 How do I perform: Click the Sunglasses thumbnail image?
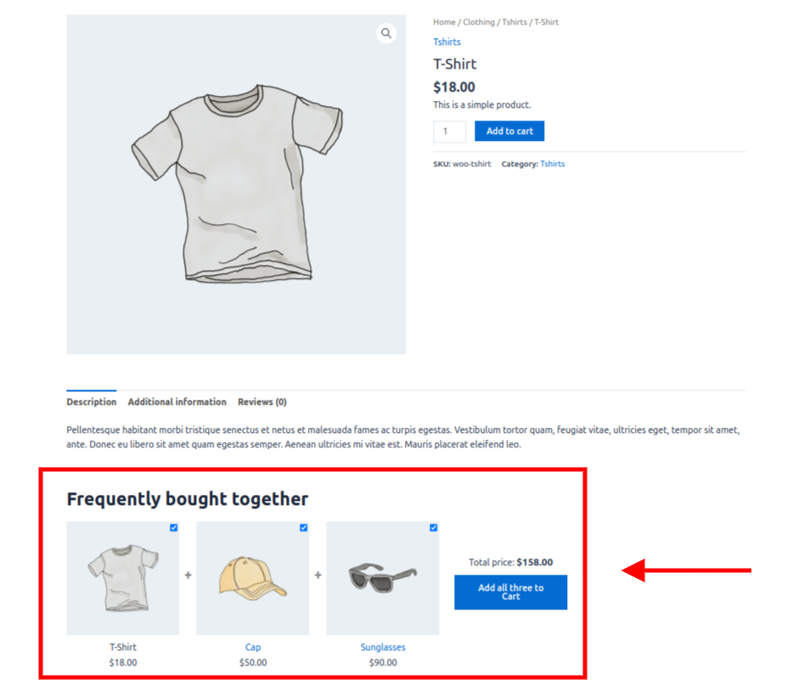[383, 578]
